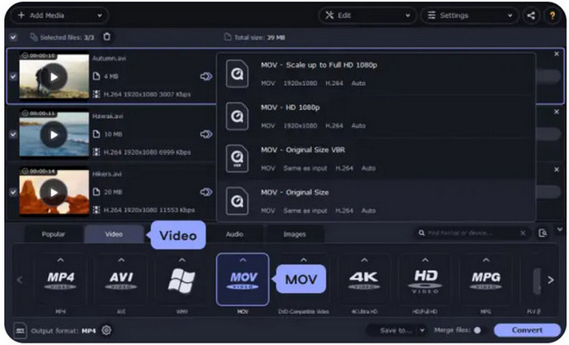
Task: Choose MOV - Scale up to Full HD 1080p
Action: (x=376, y=74)
